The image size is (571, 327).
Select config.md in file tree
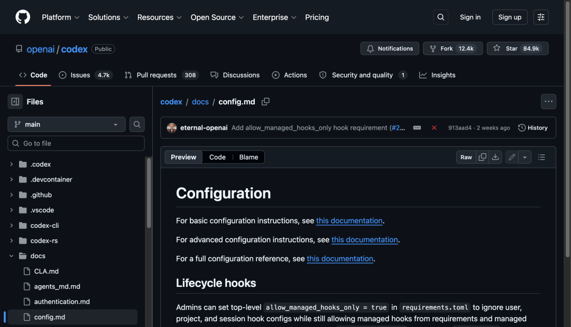tap(72, 317)
